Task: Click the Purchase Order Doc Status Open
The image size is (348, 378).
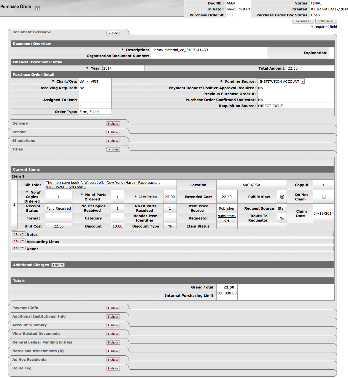Action: pos(315,15)
